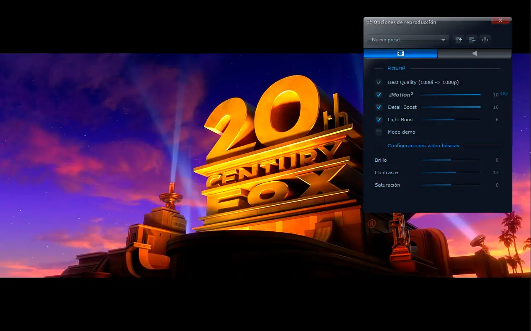531x331 pixels.
Task: Adjust the Light Boost slider
Action: (450, 120)
